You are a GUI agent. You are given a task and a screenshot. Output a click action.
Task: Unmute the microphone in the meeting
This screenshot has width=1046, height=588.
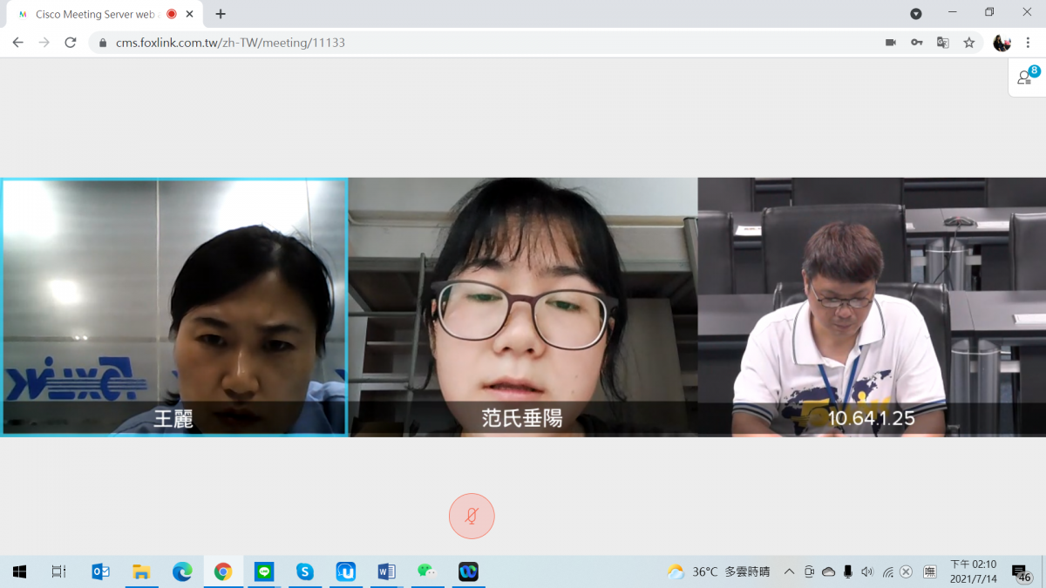click(x=472, y=517)
